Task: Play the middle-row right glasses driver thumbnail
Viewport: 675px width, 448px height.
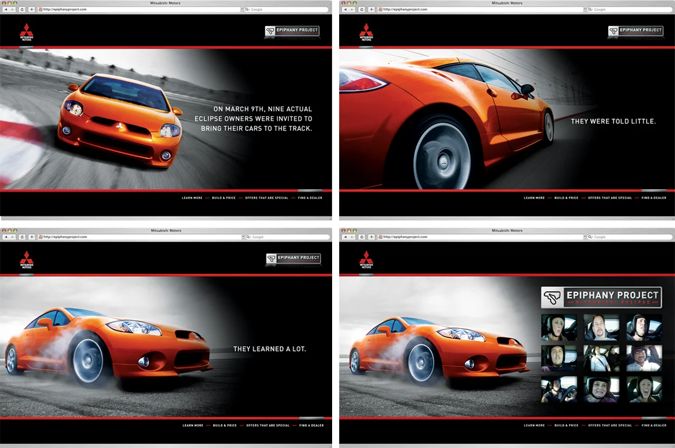Action: tap(644, 358)
